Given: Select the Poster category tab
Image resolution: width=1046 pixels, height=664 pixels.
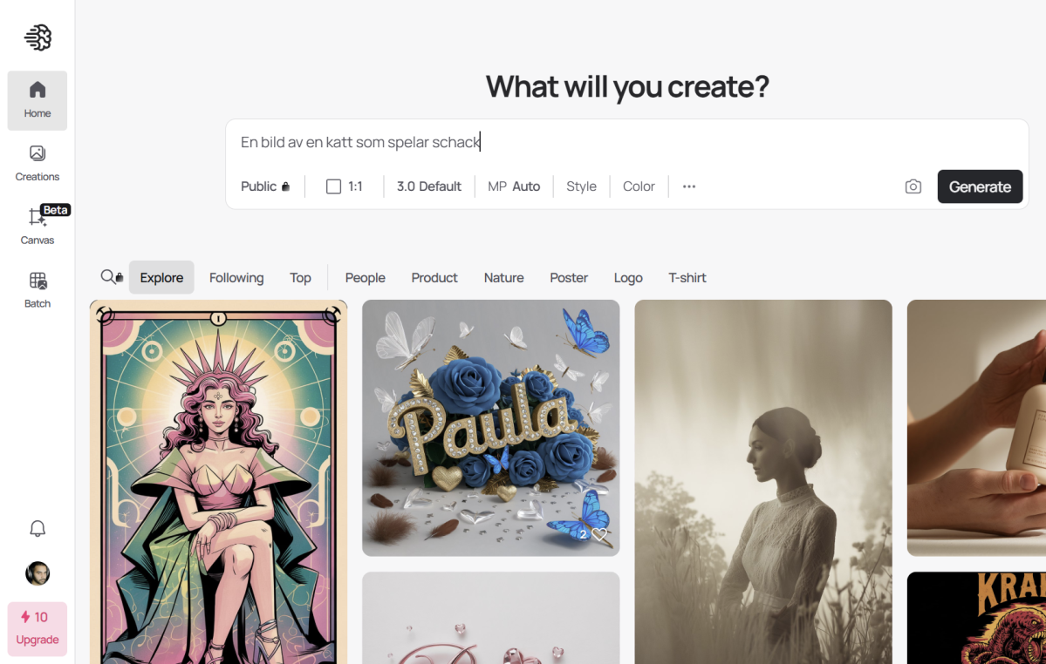Looking at the screenshot, I should pyautogui.click(x=568, y=278).
